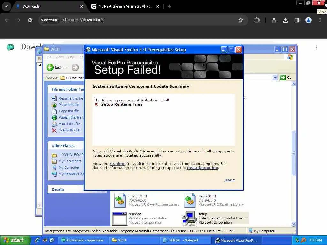Select the msvcp70.dll file icon
This screenshot has width=327, height=245.
click(120, 200)
